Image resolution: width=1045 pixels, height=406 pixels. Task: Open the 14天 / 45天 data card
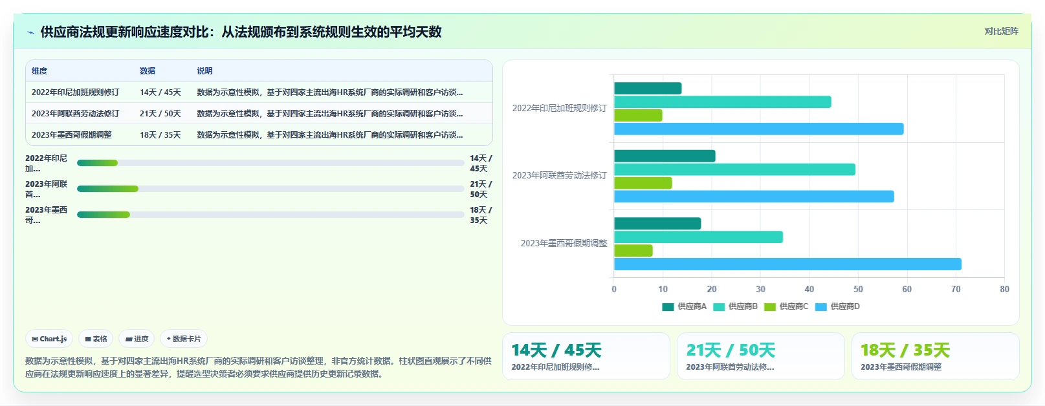[586, 356]
